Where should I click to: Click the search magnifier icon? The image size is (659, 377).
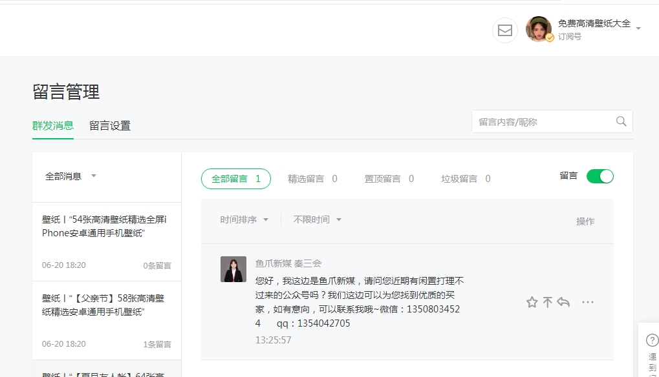621,121
